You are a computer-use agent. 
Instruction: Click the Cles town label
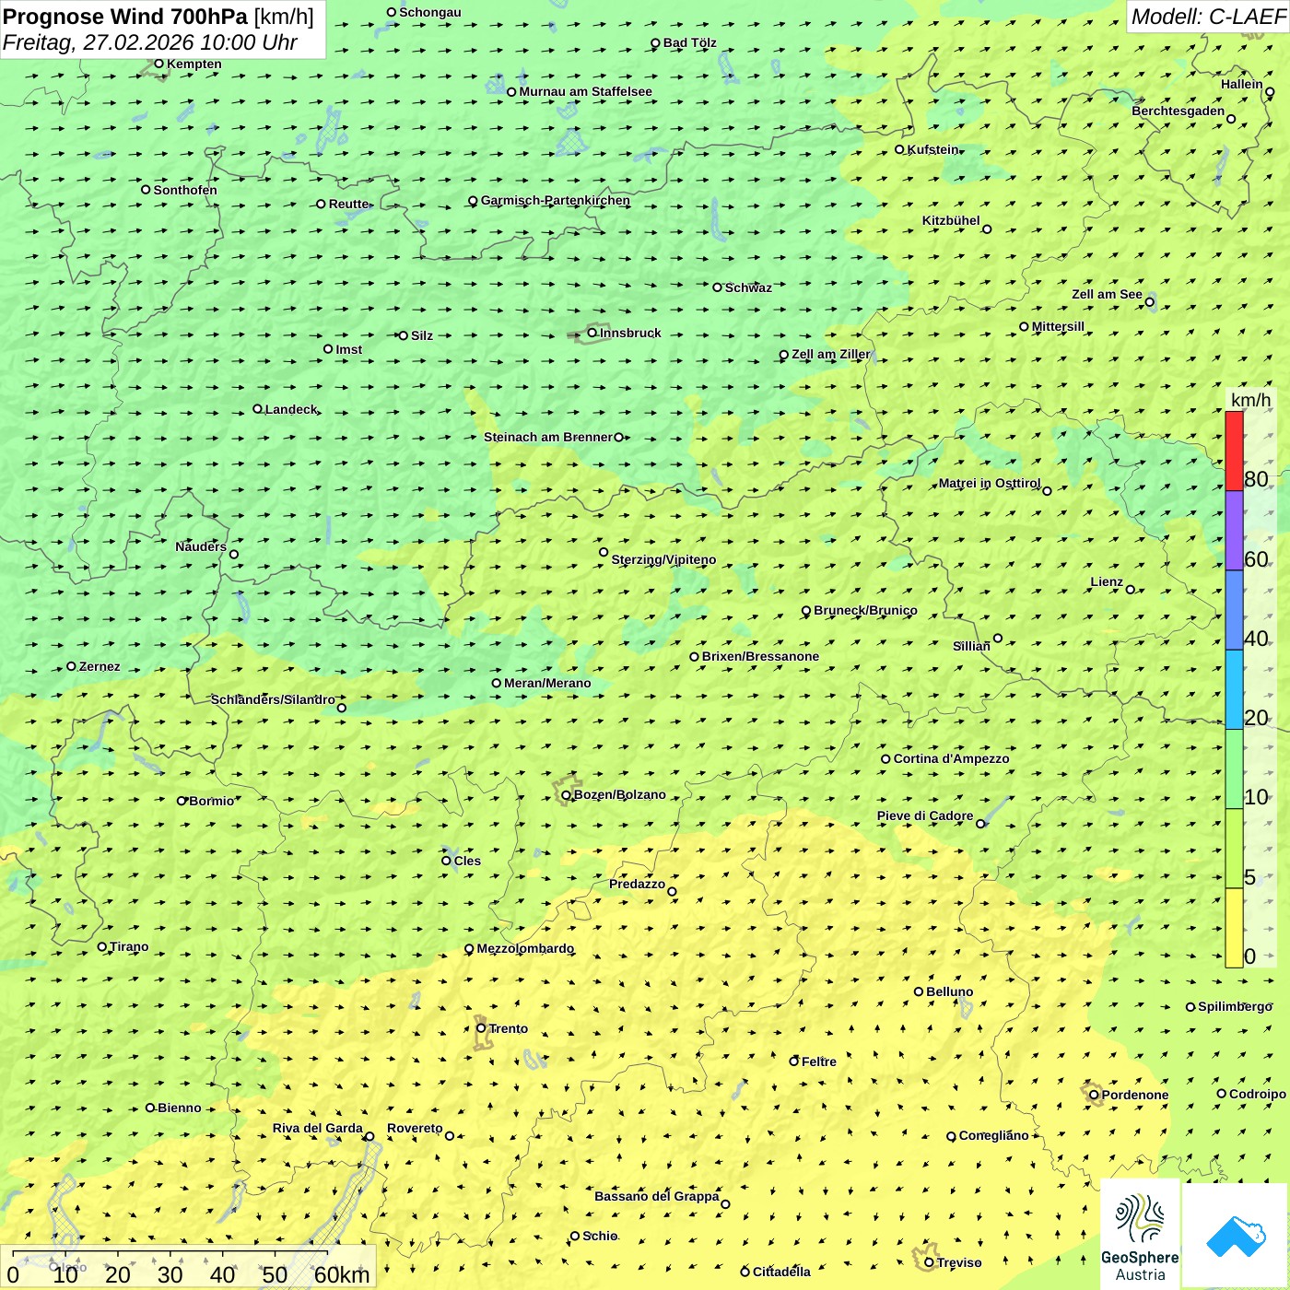tap(467, 861)
